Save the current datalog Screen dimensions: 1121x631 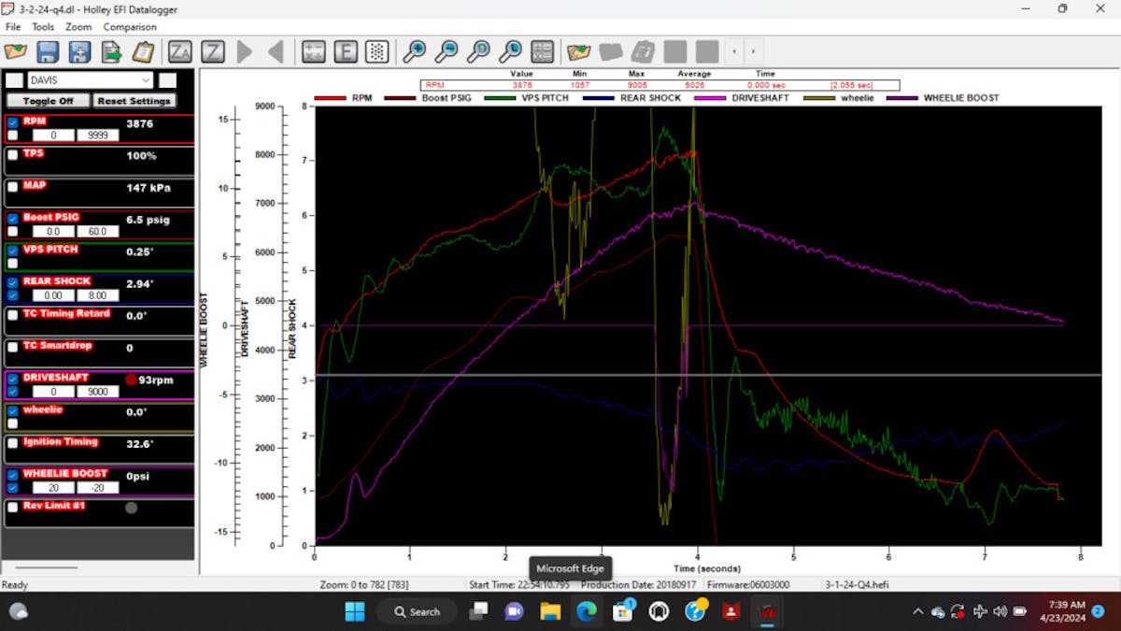(46, 51)
